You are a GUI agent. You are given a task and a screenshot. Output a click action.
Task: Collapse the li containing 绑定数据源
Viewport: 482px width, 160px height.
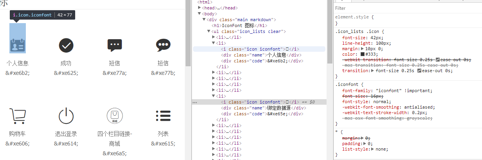click(213, 96)
